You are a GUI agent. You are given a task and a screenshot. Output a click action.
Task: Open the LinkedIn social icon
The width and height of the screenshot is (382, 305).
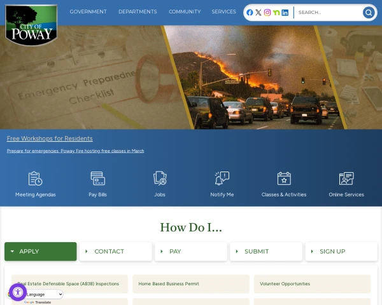285,13
